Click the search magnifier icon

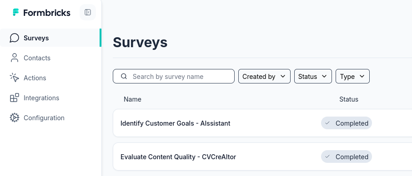point(124,76)
